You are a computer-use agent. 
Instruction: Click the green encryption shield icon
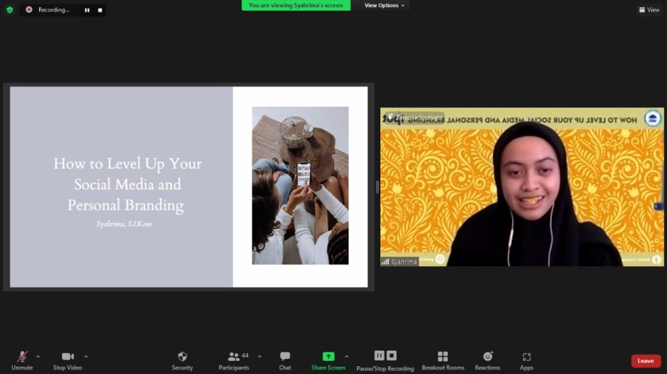9,10
